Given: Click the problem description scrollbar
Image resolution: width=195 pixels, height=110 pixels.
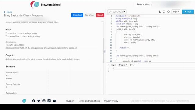Looking at the screenshot, I should click(x=104, y=50).
